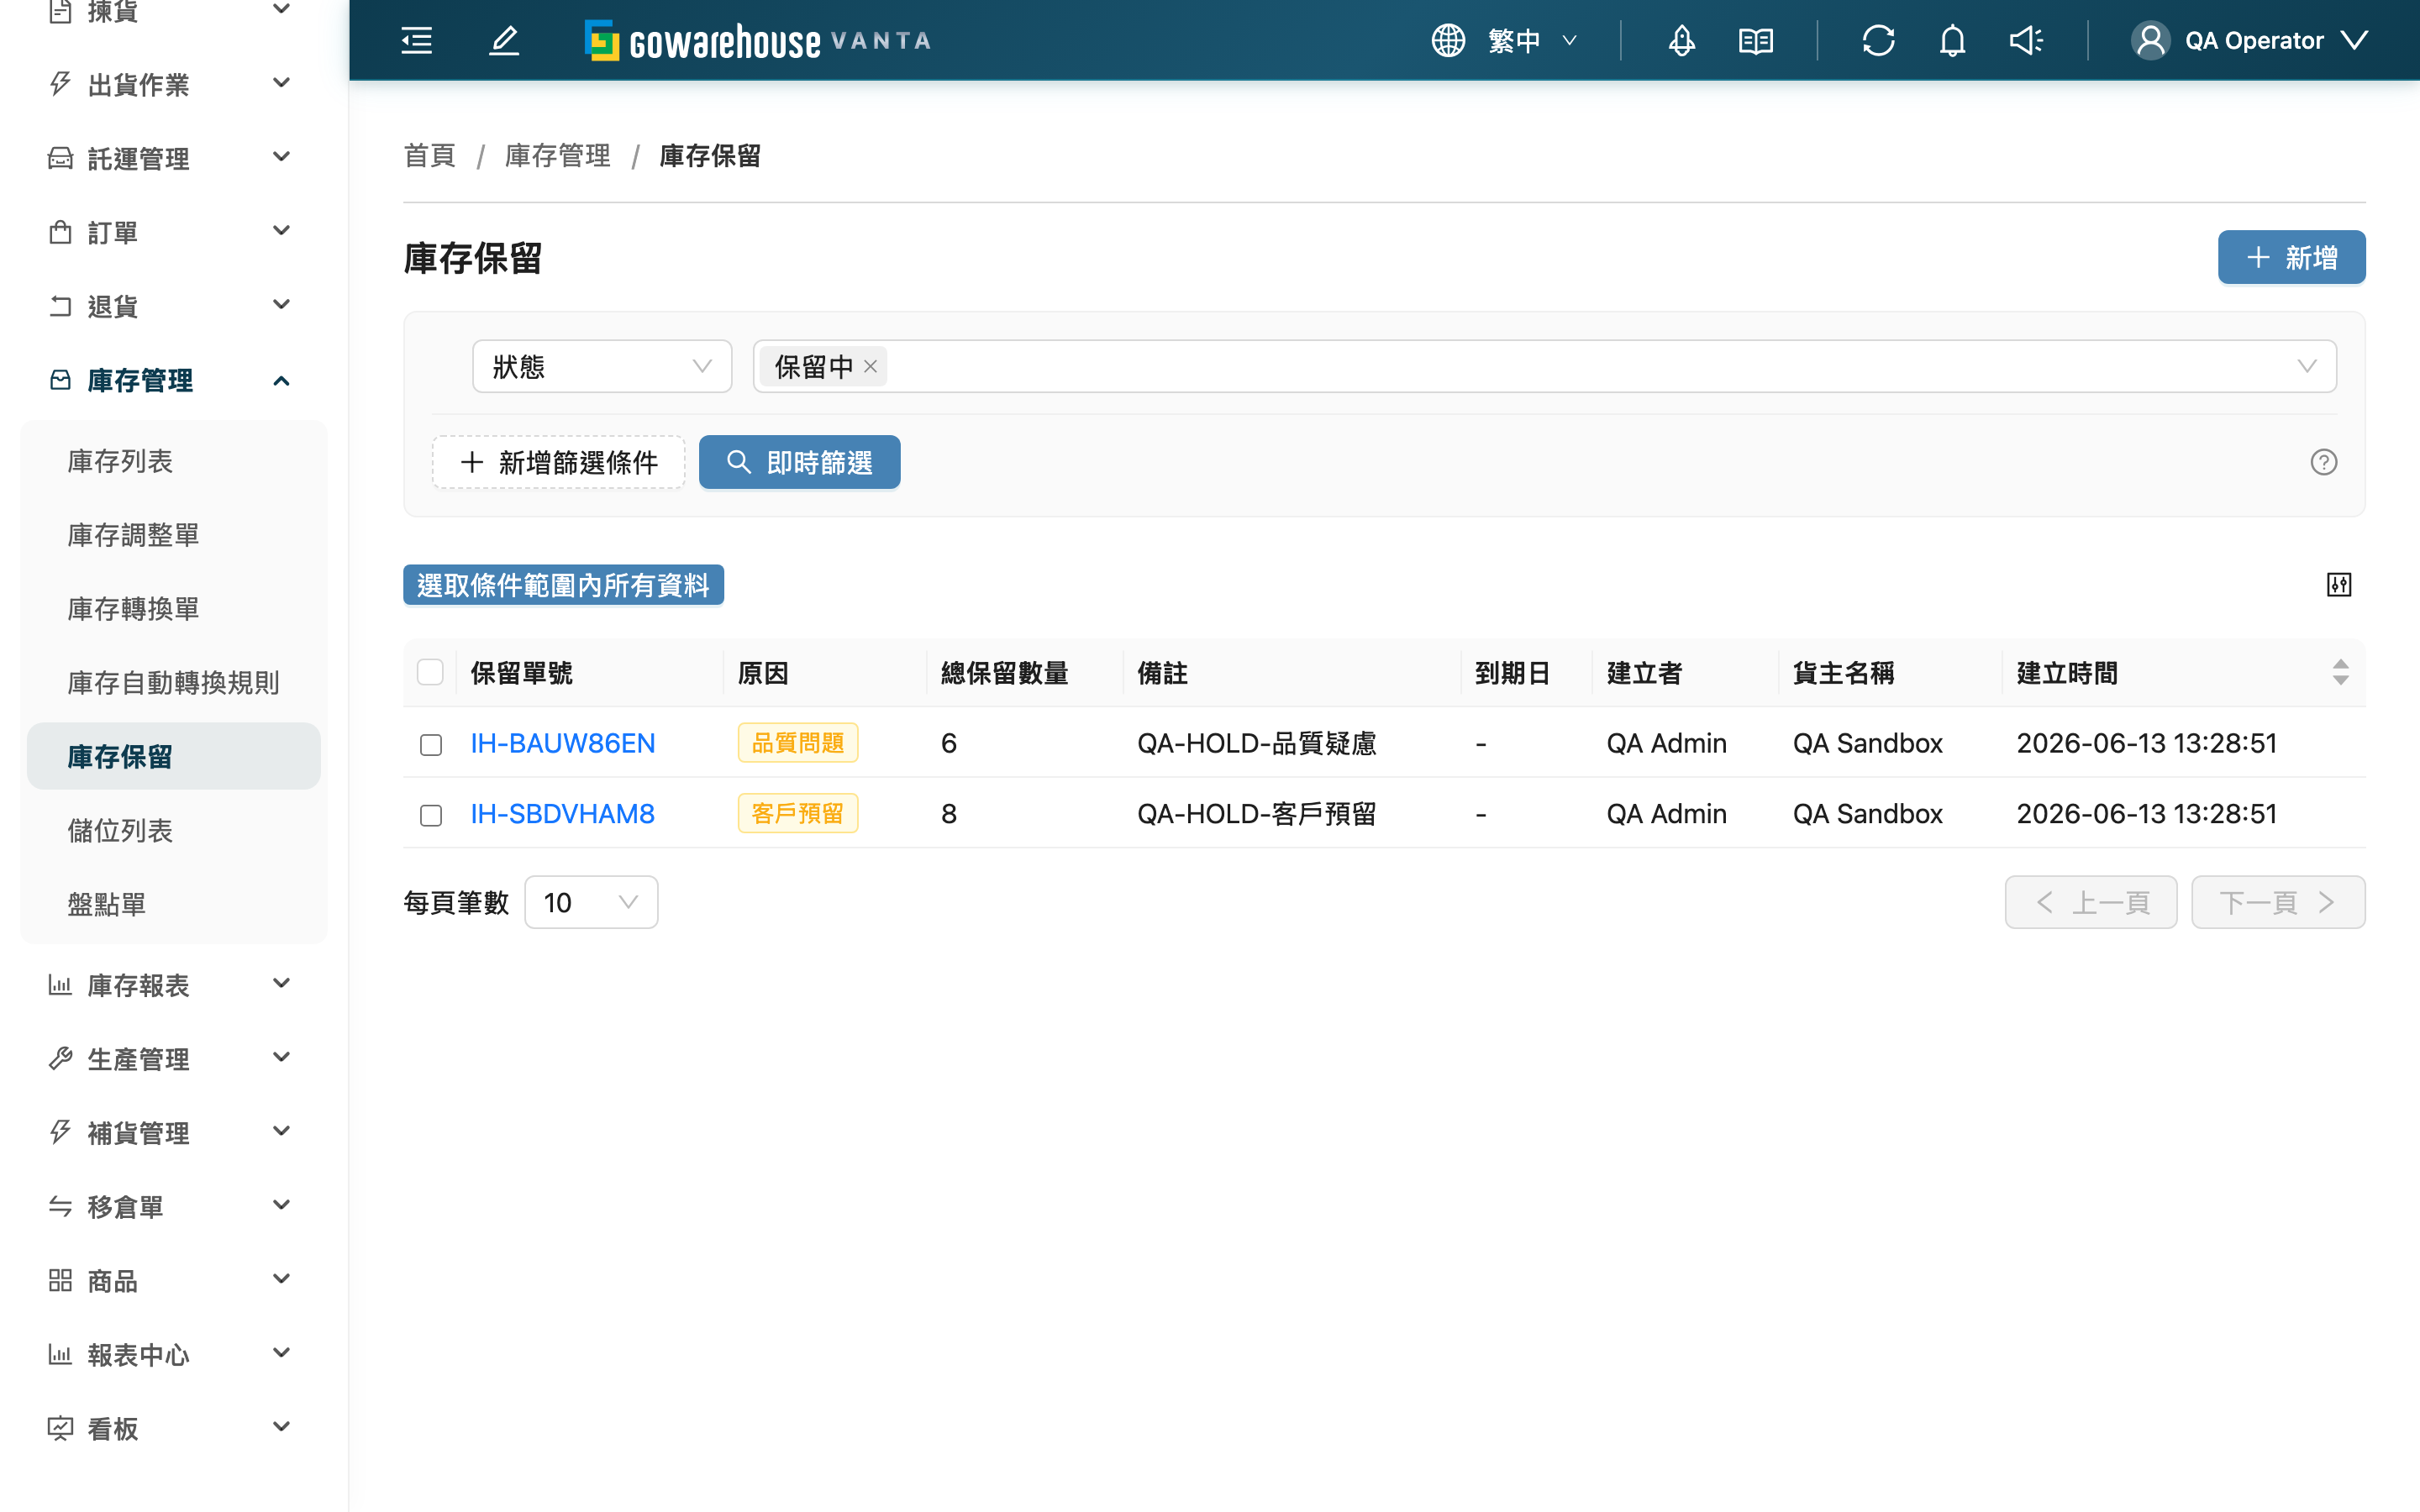Image resolution: width=2420 pixels, height=1512 pixels.
Task: Click the 移倉單 transfer arrows icon
Action: [60, 1206]
